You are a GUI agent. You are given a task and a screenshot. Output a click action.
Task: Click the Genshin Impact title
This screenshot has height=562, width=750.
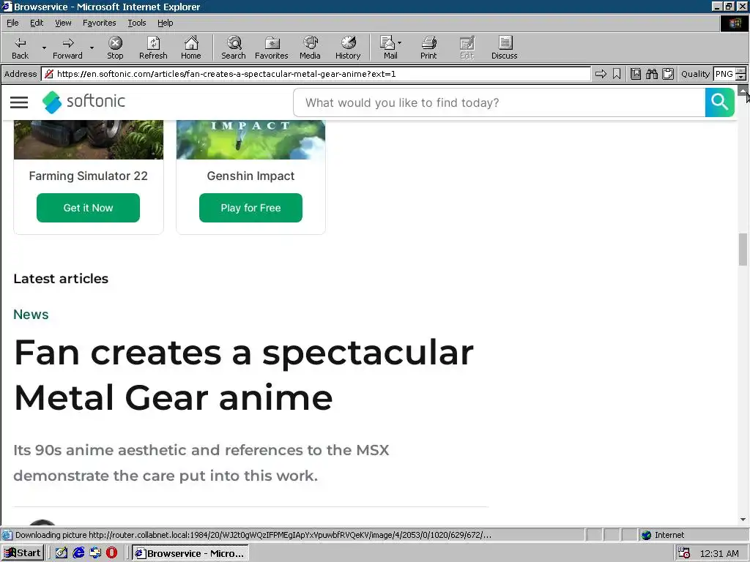(x=250, y=176)
